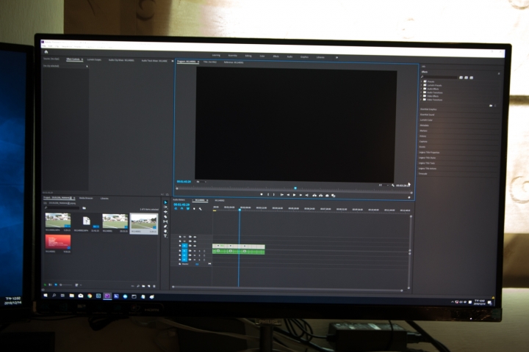Click Go to Out point
Image resolution: width=529 pixels, height=352 pixels.
click(306, 195)
